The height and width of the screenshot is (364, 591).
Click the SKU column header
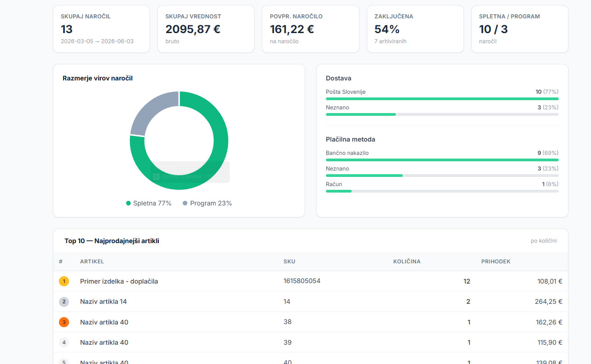pyautogui.click(x=289, y=262)
